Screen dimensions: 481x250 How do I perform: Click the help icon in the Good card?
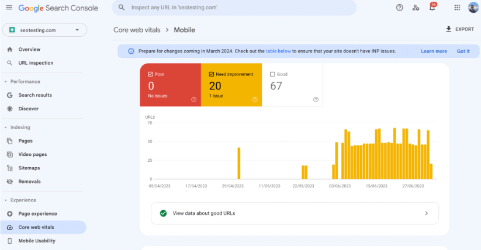click(x=316, y=99)
